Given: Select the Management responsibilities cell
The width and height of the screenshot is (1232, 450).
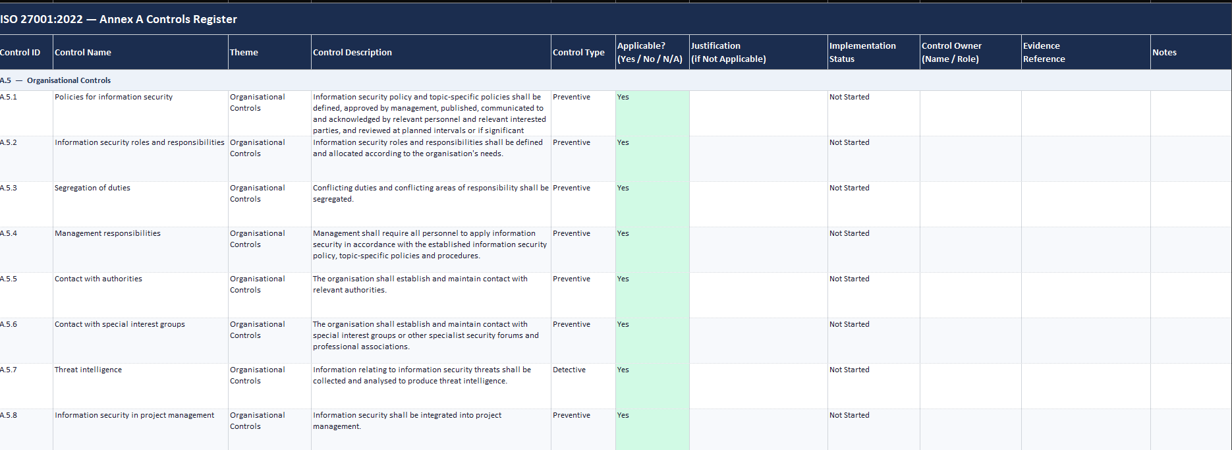Looking at the screenshot, I should coord(140,250).
